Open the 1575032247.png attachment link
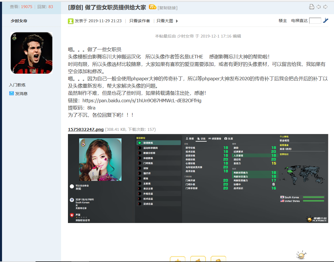The image size is (334, 262). (86, 129)
